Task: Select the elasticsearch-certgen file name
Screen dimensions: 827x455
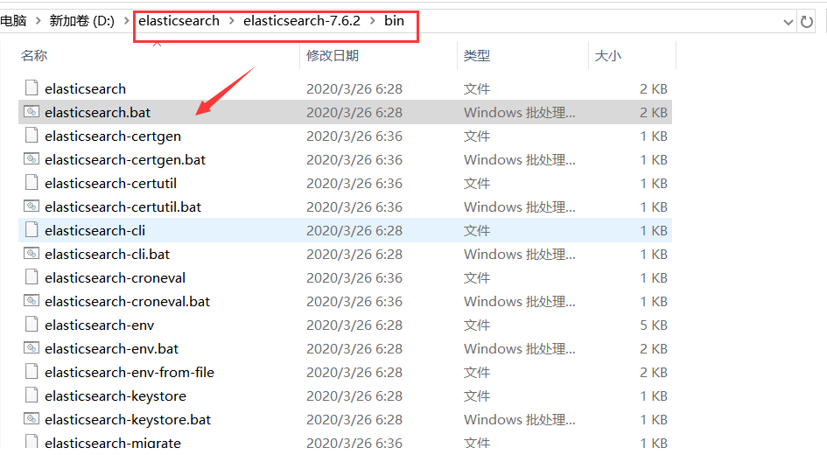Action: pyautogui.click(x=113, y=136)
